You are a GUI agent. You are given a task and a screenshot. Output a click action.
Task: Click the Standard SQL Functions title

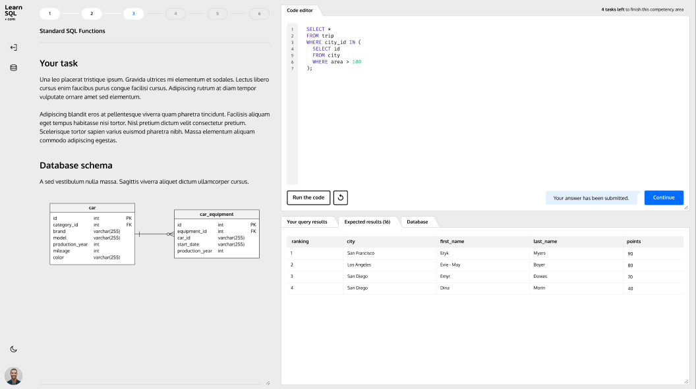(x=72, y=31)
